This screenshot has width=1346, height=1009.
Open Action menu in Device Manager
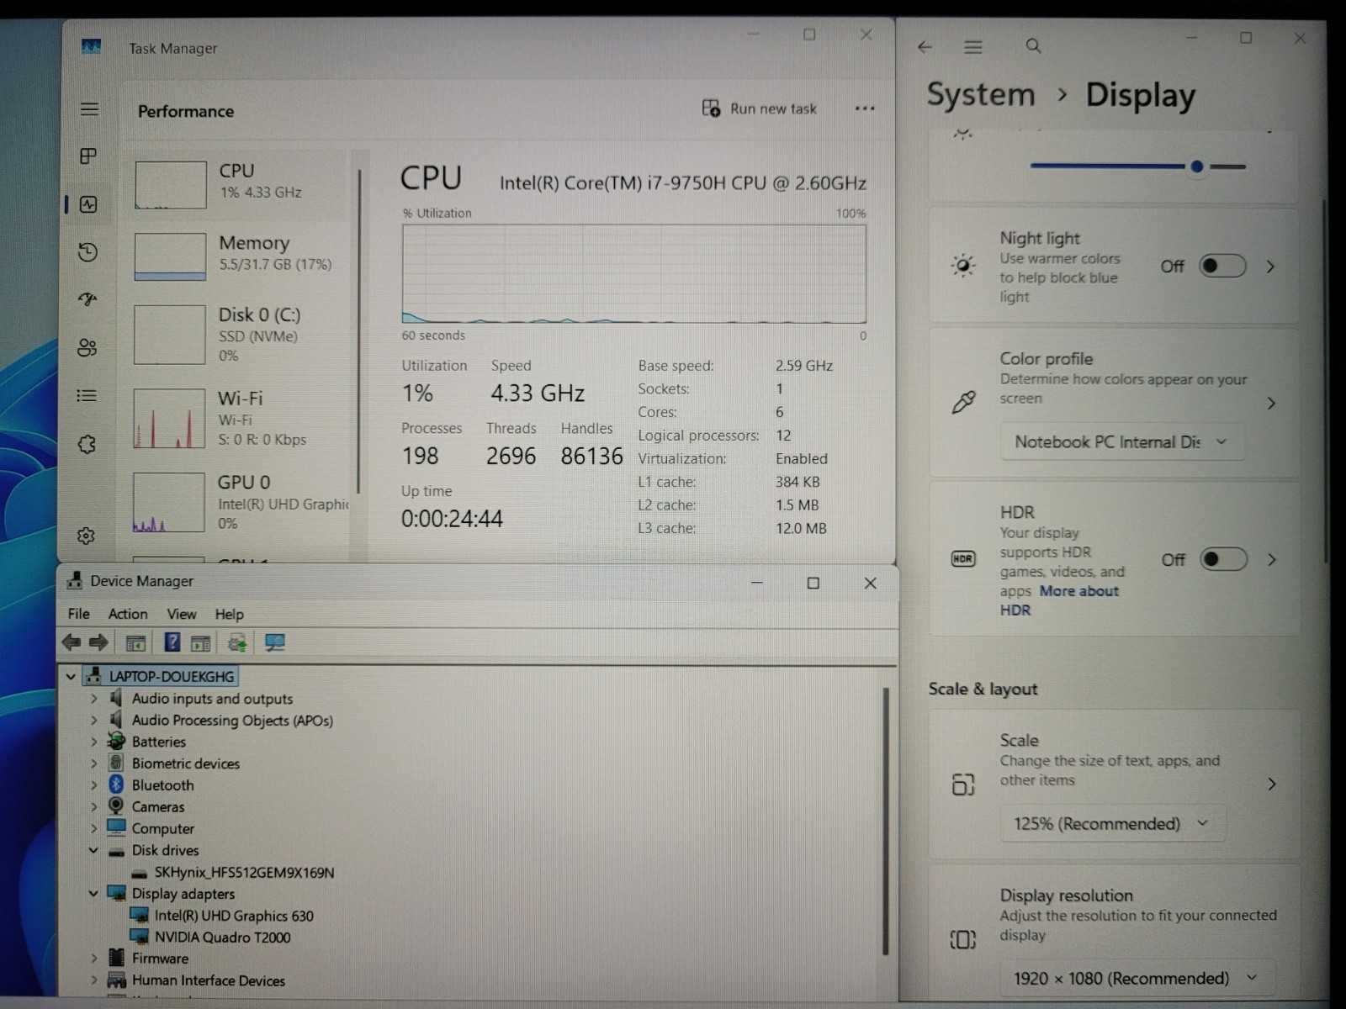click(128, 614)
